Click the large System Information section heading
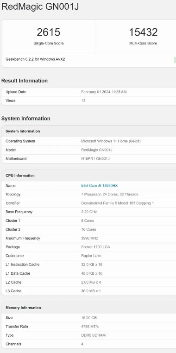This screenshot has width=176, height=353. pos(26,119)
